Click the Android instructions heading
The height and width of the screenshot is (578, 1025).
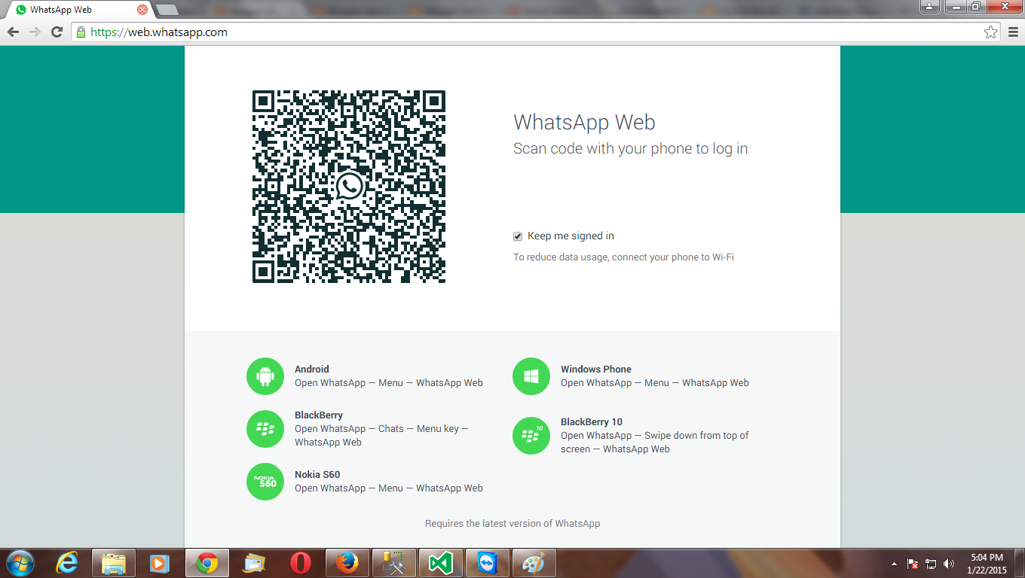(x=312, y=370)
